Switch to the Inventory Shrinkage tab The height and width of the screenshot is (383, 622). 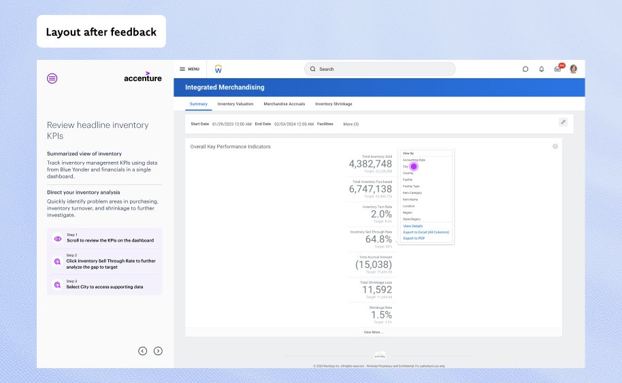point(333,104)
